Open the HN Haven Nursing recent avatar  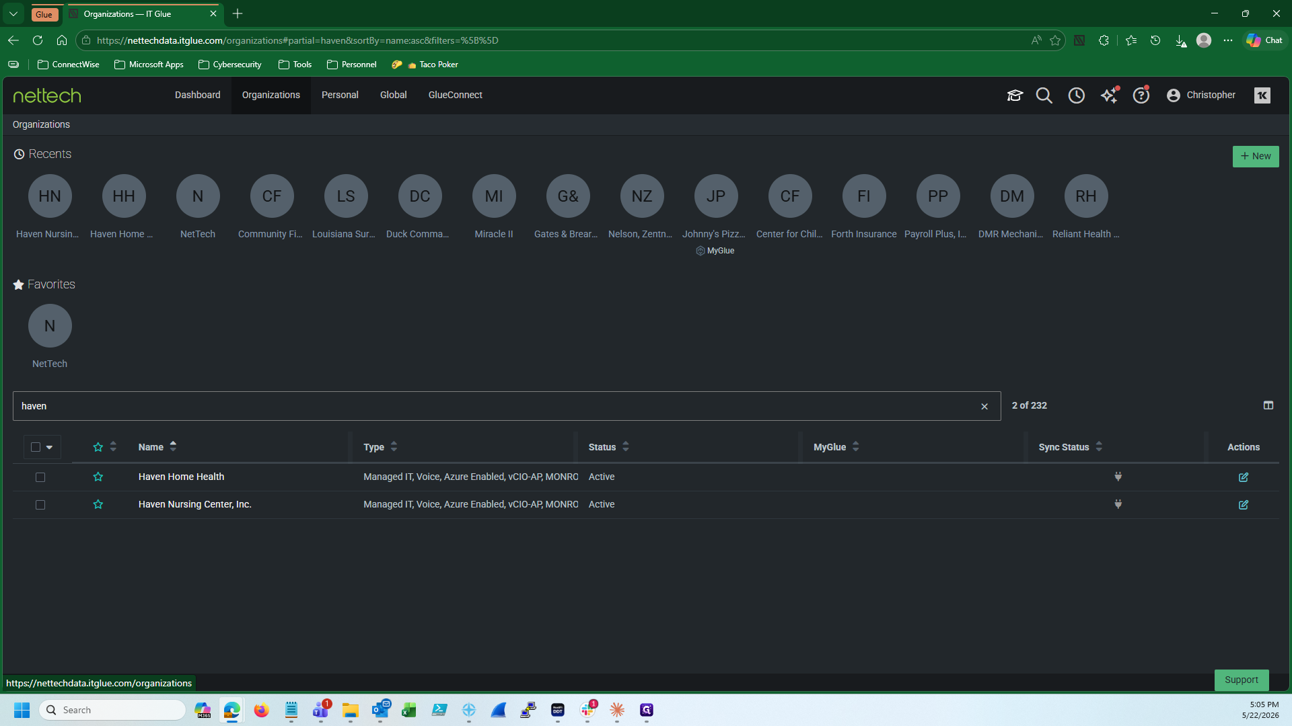[50, 196]
